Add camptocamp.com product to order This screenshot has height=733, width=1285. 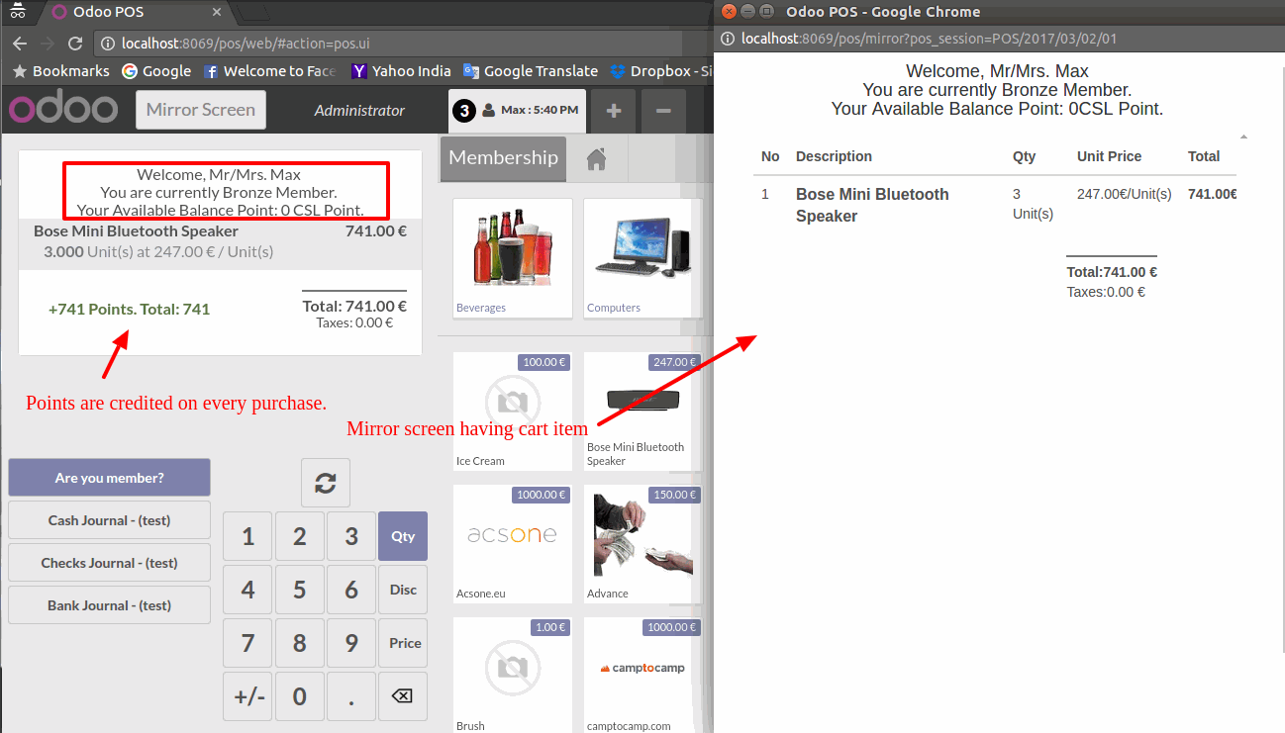[x=642, y=676]
